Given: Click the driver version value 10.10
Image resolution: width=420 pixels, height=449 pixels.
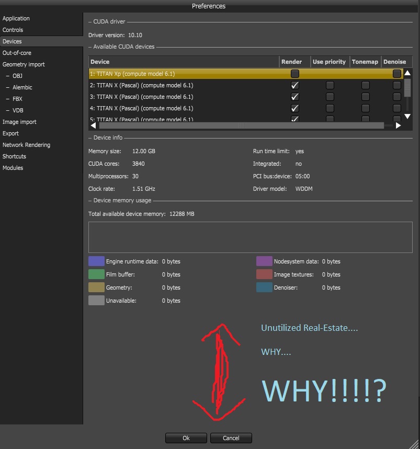Looking at the screenshot, I should pyautogui.click(x=135, y=35).
